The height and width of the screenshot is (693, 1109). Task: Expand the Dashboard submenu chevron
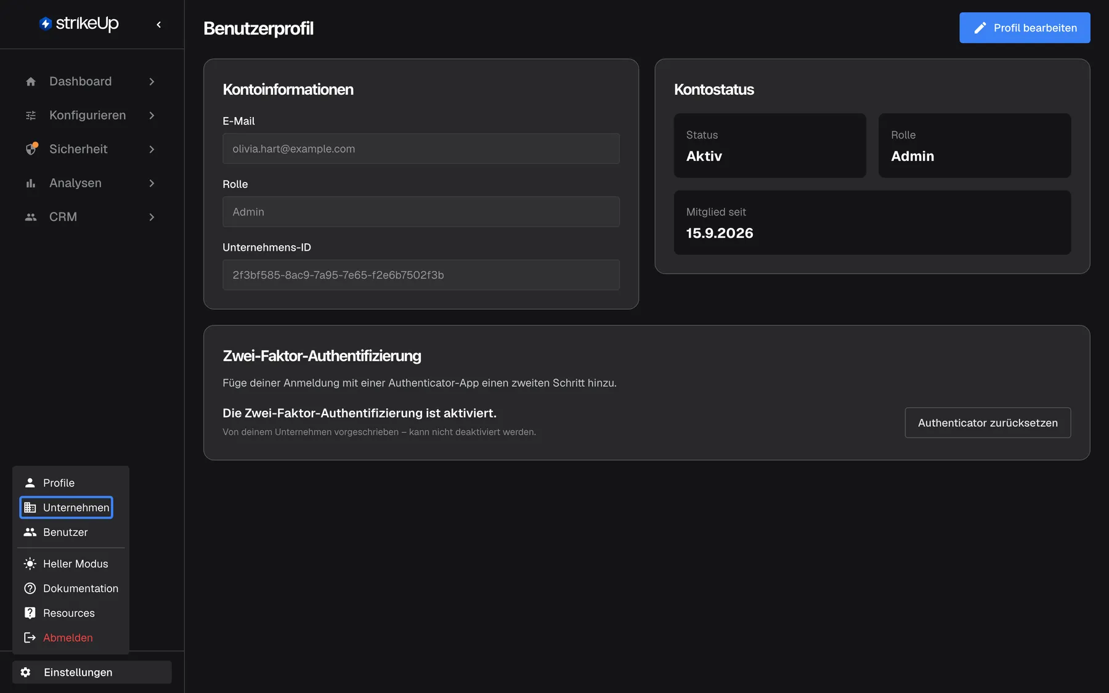click(152, 81)
